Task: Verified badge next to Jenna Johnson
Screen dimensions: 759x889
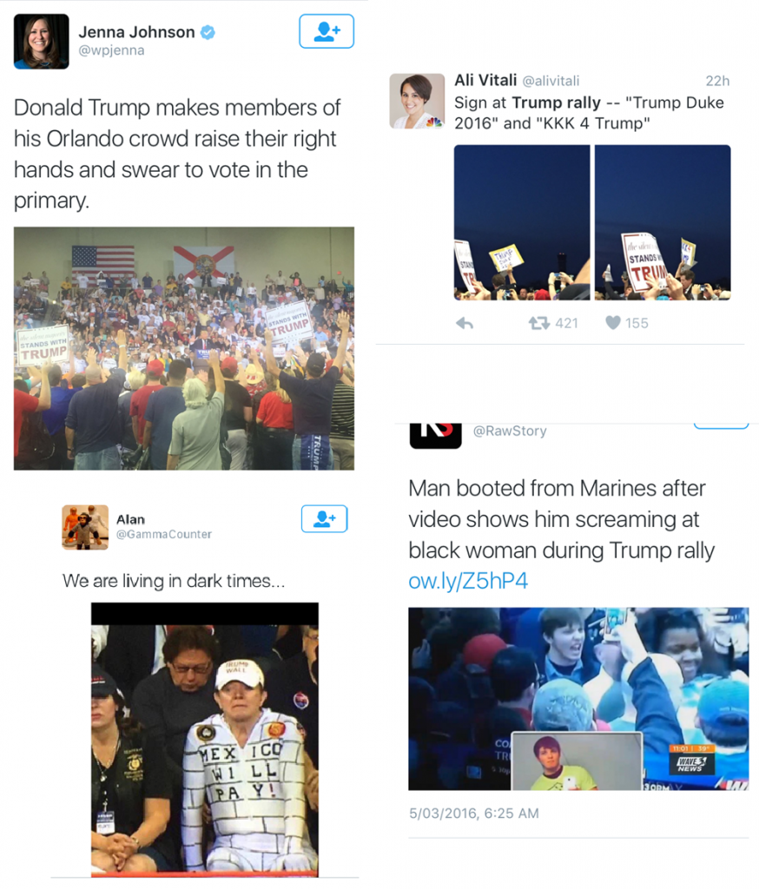Action: (208, 32)
